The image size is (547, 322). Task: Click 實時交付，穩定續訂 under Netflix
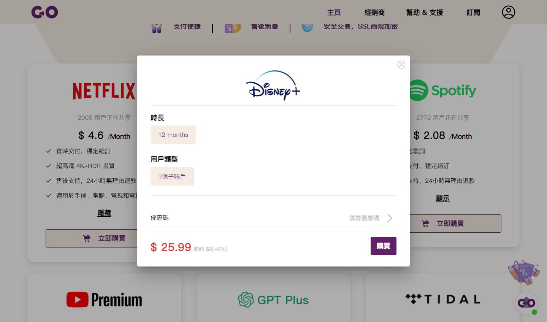(83, 151)
